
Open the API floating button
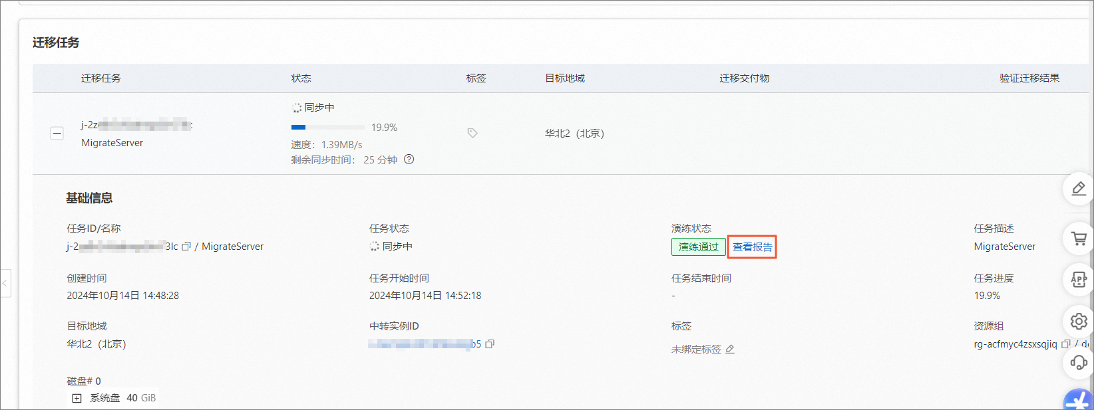[1079, 280]
